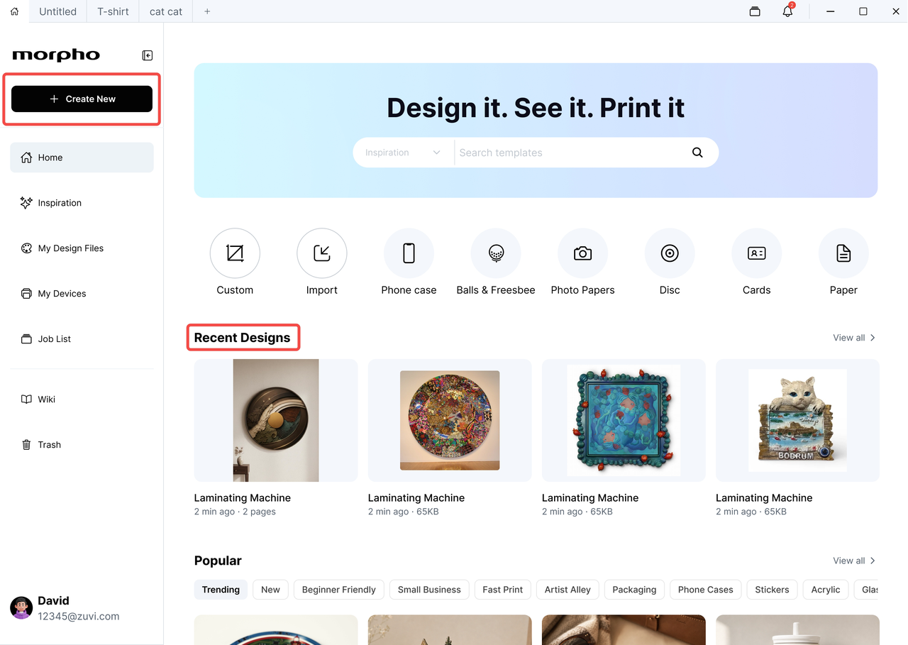This screenshot has height=645, width=908.
Task: Choose the Paper category icon
Action: coord(843,253)
